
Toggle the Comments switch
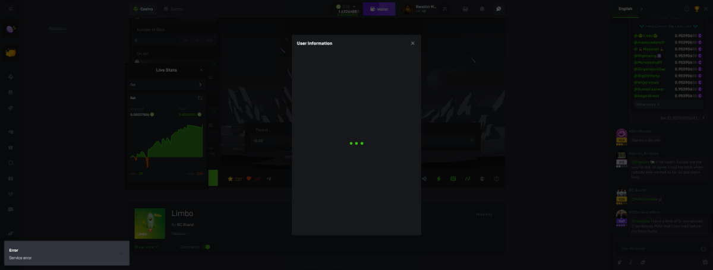point(207,247)
